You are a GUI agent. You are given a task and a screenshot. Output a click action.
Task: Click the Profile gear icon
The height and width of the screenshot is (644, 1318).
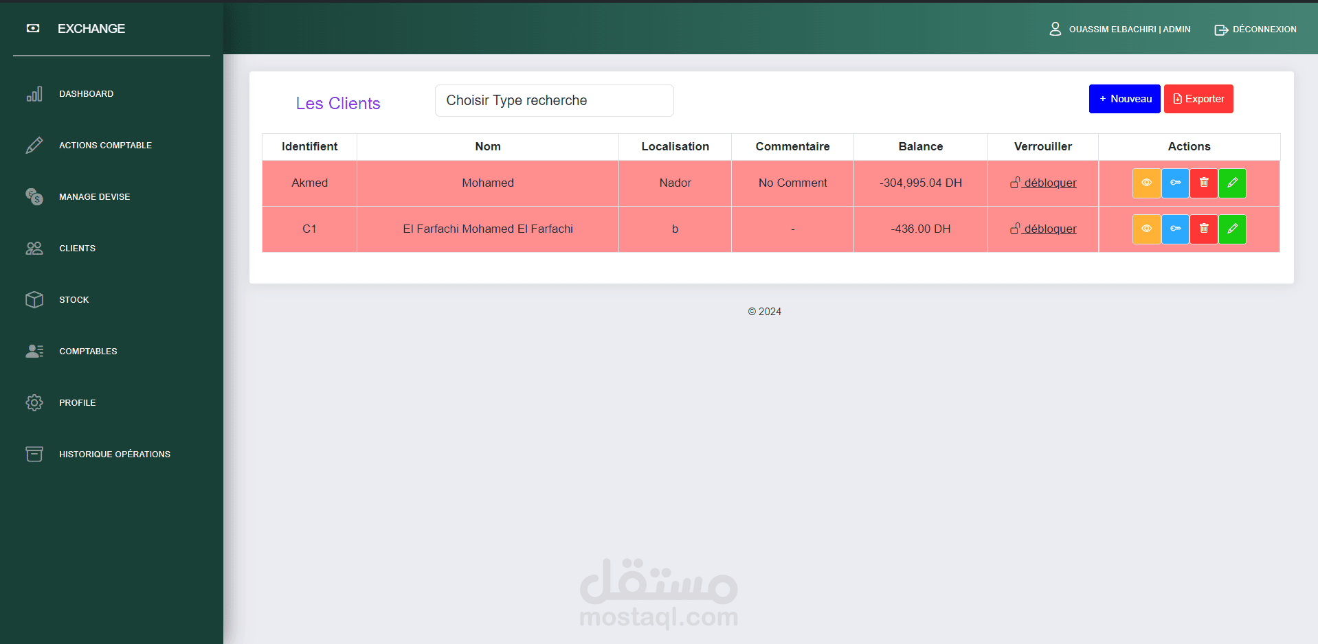(x=34, y=403)
